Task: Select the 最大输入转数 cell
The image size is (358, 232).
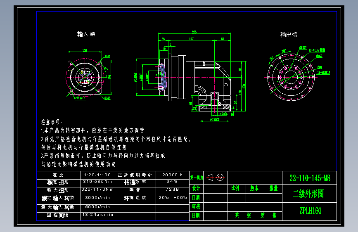Action: pos(59,208)
